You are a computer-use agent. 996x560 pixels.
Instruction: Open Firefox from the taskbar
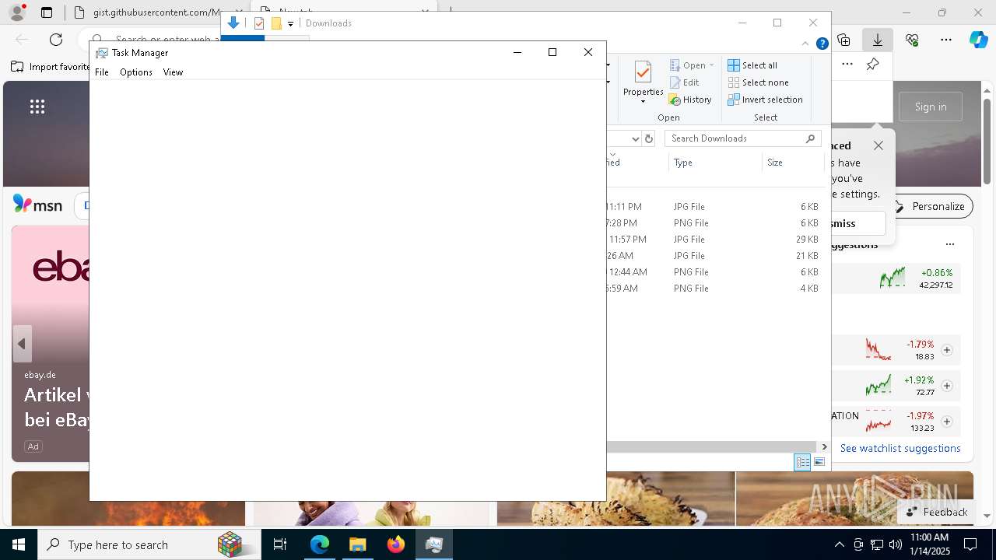tap(396, 544)
